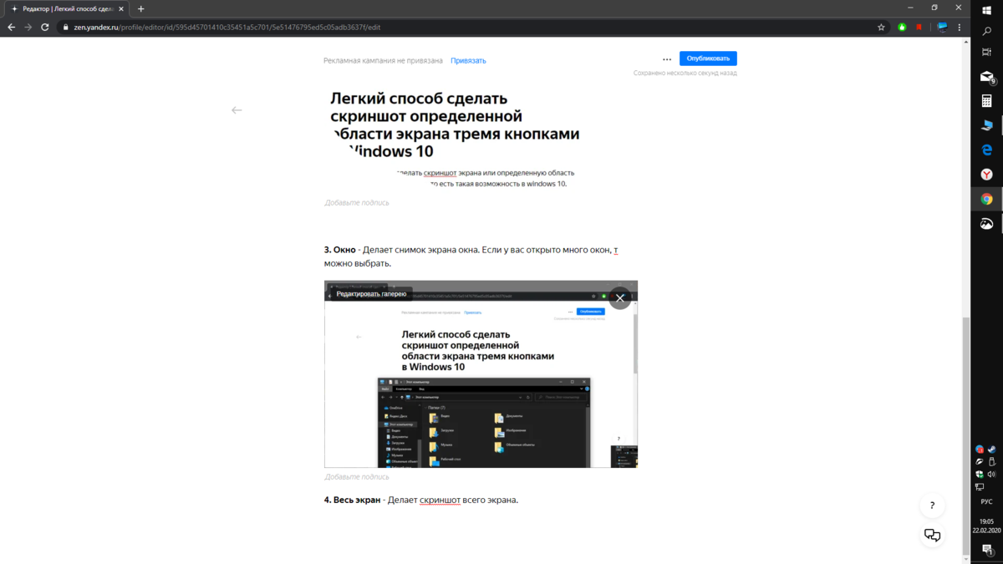Open the Calculator in the taskbar

(986, 101)
